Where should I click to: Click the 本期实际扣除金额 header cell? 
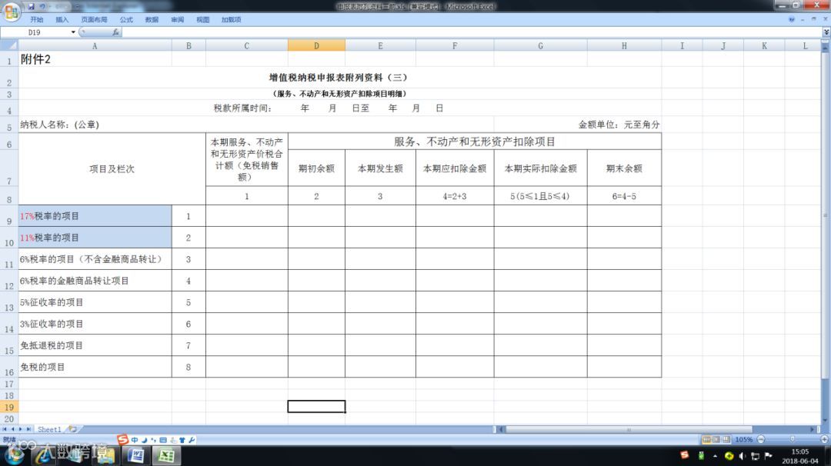point(541,168)
